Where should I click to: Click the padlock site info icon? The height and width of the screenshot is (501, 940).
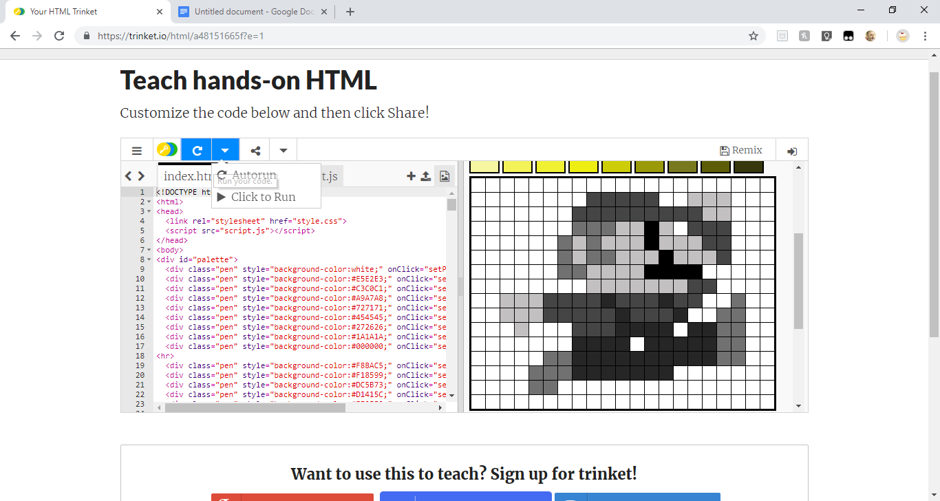click(86, 36)
